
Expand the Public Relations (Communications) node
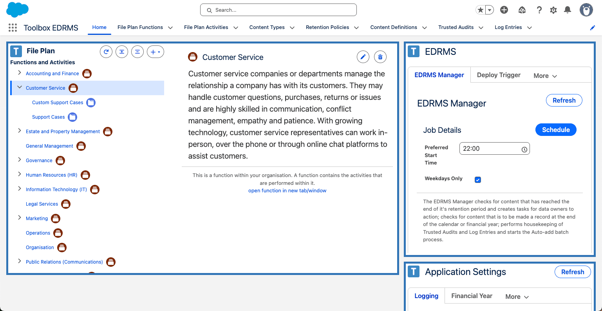coord(20,261)
